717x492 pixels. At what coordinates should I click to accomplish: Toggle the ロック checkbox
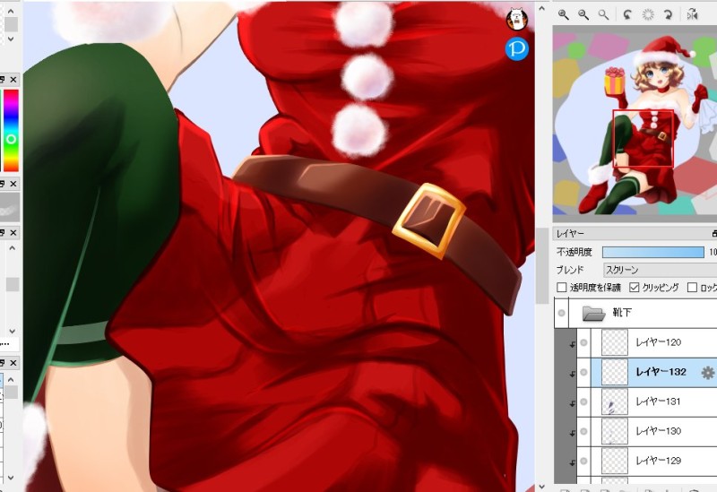point(692,288)
